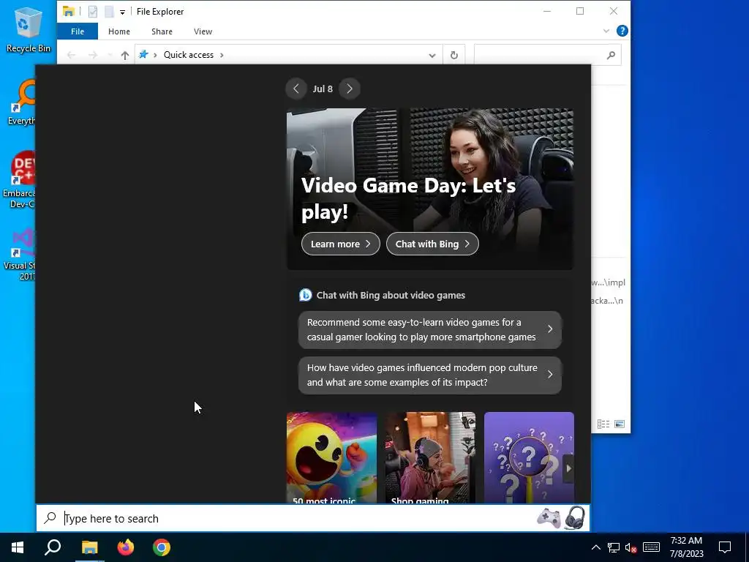Click Quick access in the address bar
The width and height of the screenshot is (749, 562).
coord(189,55)
